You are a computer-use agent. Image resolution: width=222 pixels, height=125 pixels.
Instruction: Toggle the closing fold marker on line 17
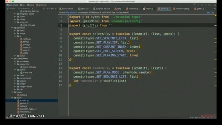pos(69,85)
